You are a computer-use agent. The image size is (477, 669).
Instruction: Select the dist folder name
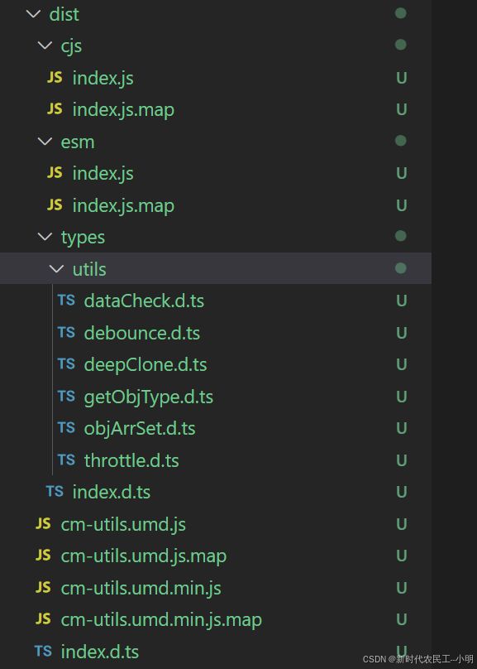[64, 14]
